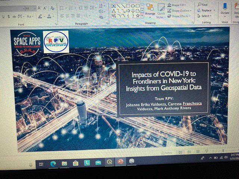Viewport: 239px width, 179px height.
Task: Expand the Shape Effects menu
Action: click(181, 16)
